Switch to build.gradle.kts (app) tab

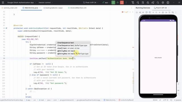point(53,8)
